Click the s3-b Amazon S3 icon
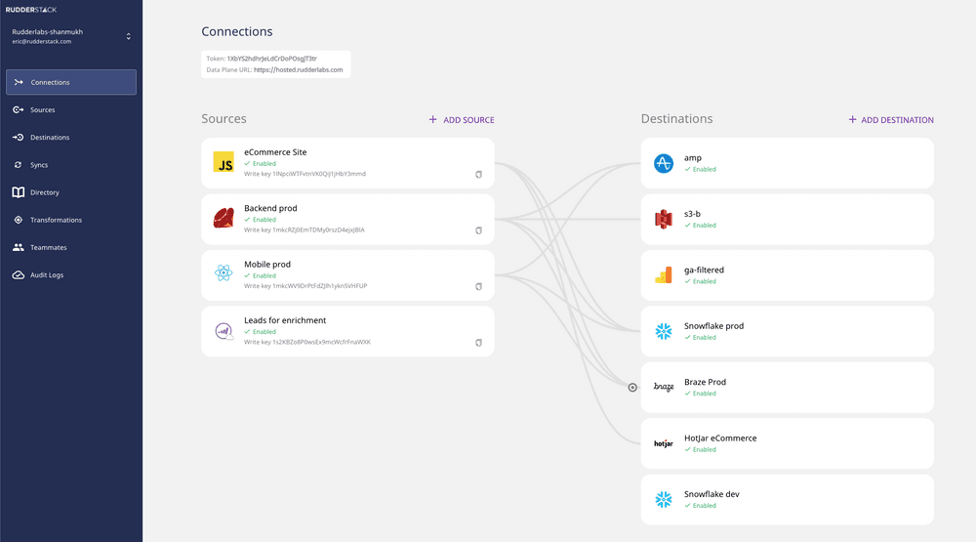Image resolution: width=976 pixels, height=542 pixels. point(664,220)
